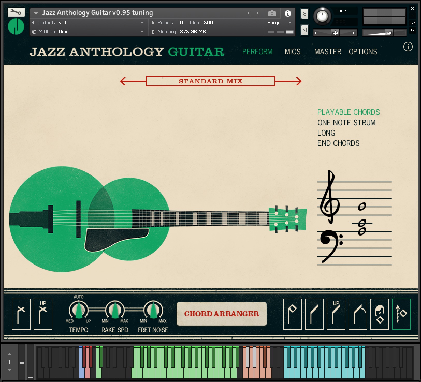Select the face-shaped articulation icon
Image resolution: width=421 pixels, height=382 pixels.
click(379, 314)
